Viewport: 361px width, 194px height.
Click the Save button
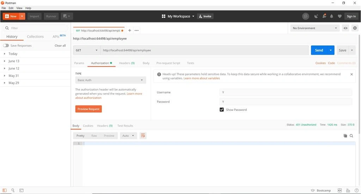pyautogui.click(x=342, y=50)
